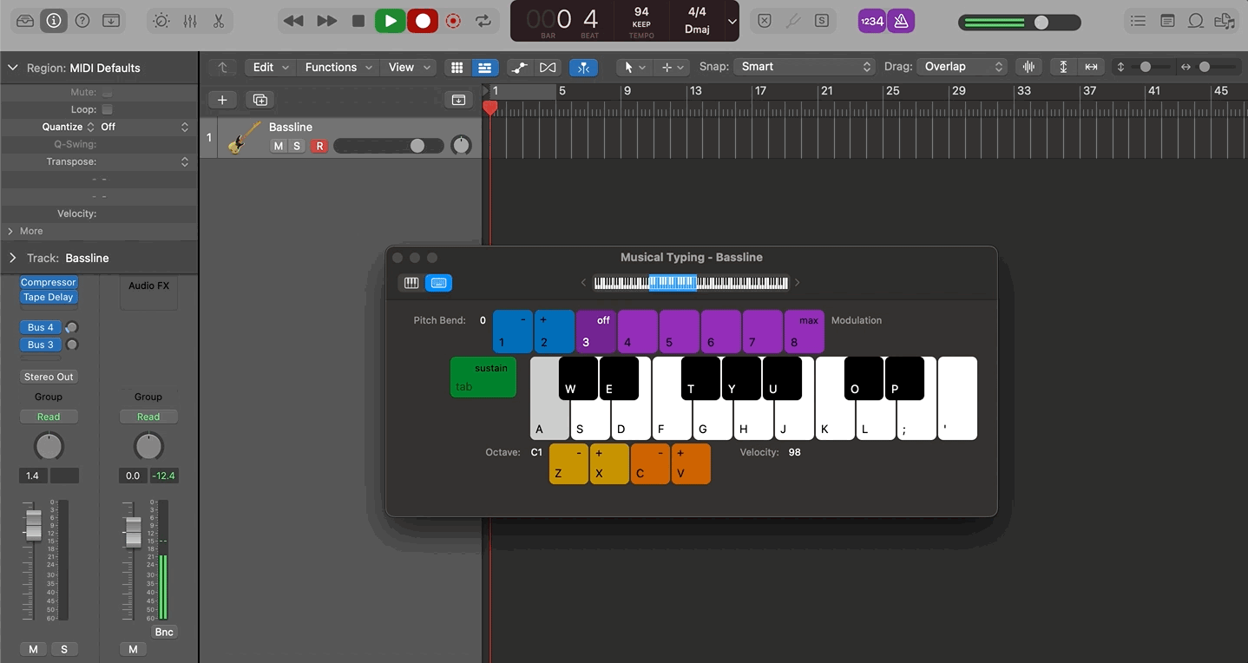Solo the Bassline track

point(298,146)
